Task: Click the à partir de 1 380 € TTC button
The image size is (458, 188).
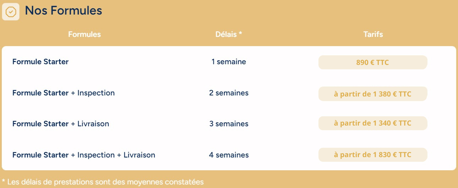Action: pyautogui.click(x=373, y=94)
